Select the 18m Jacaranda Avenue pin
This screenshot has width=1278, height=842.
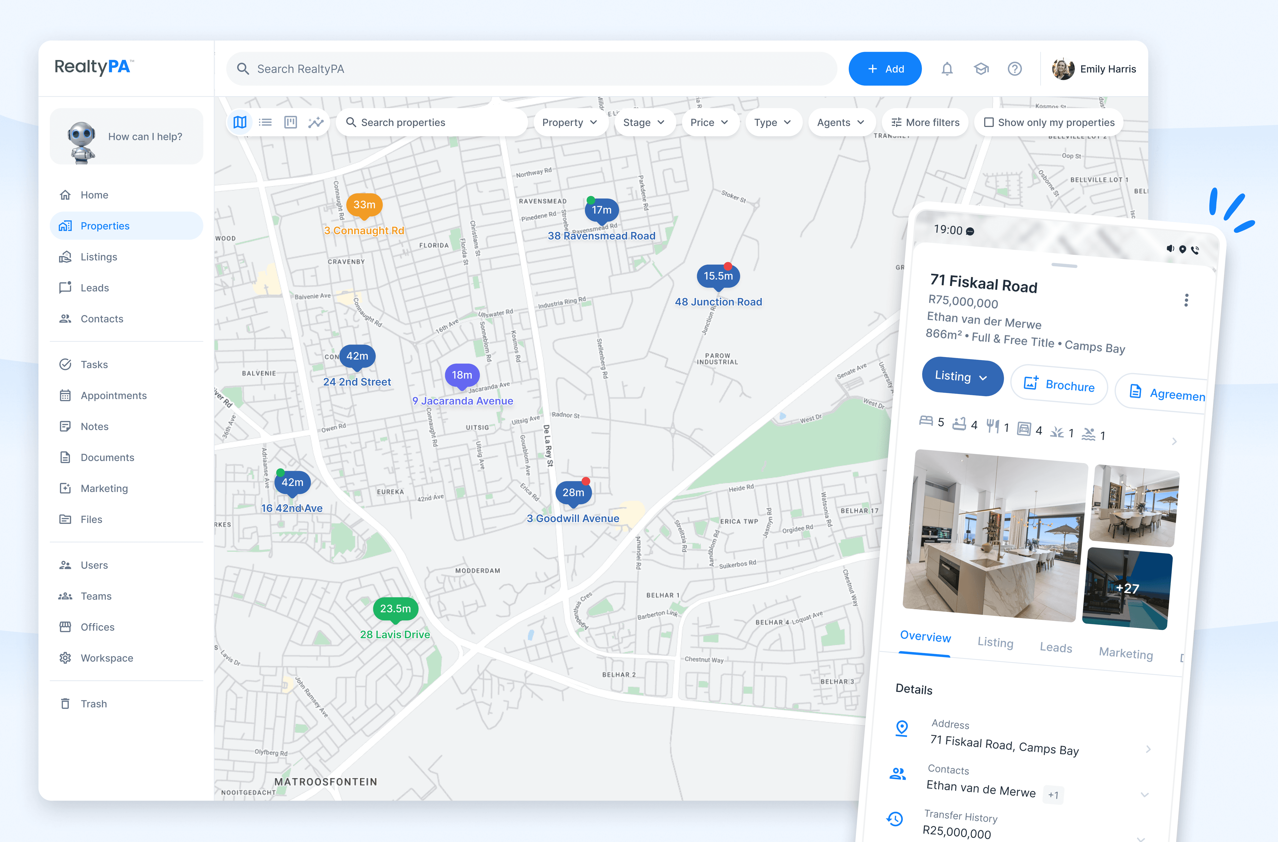click(x=462, y=375)
